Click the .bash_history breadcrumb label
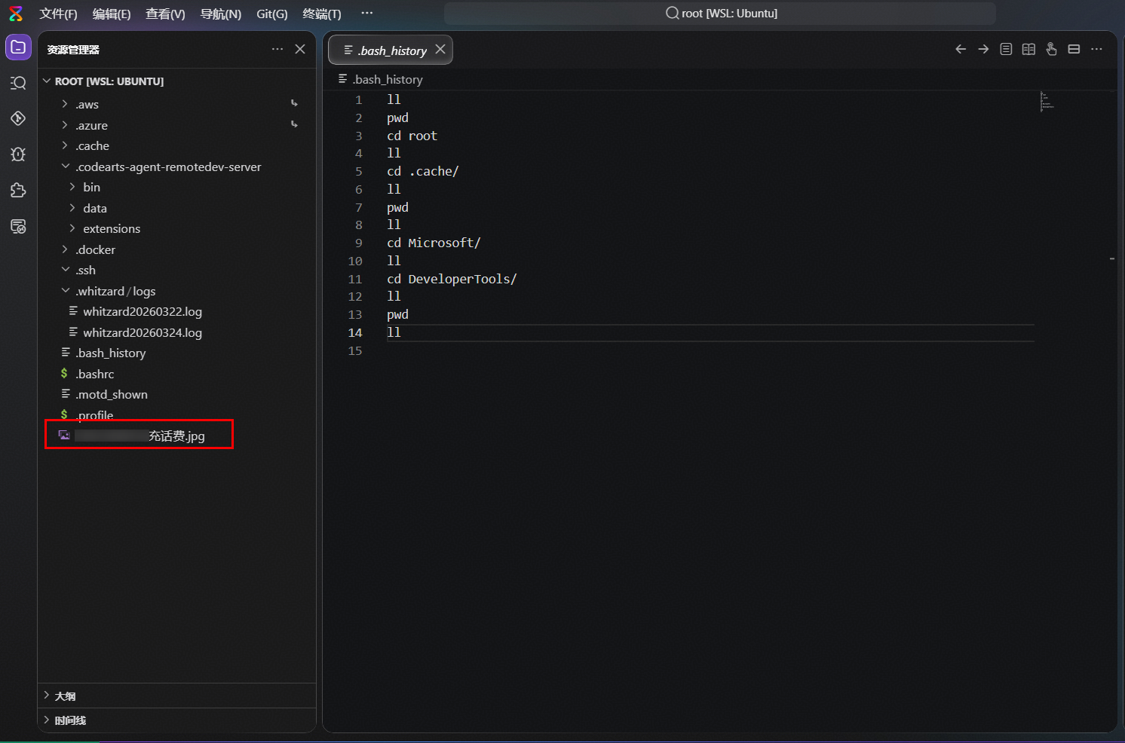The image size is (1125, 743). point(388,79)
